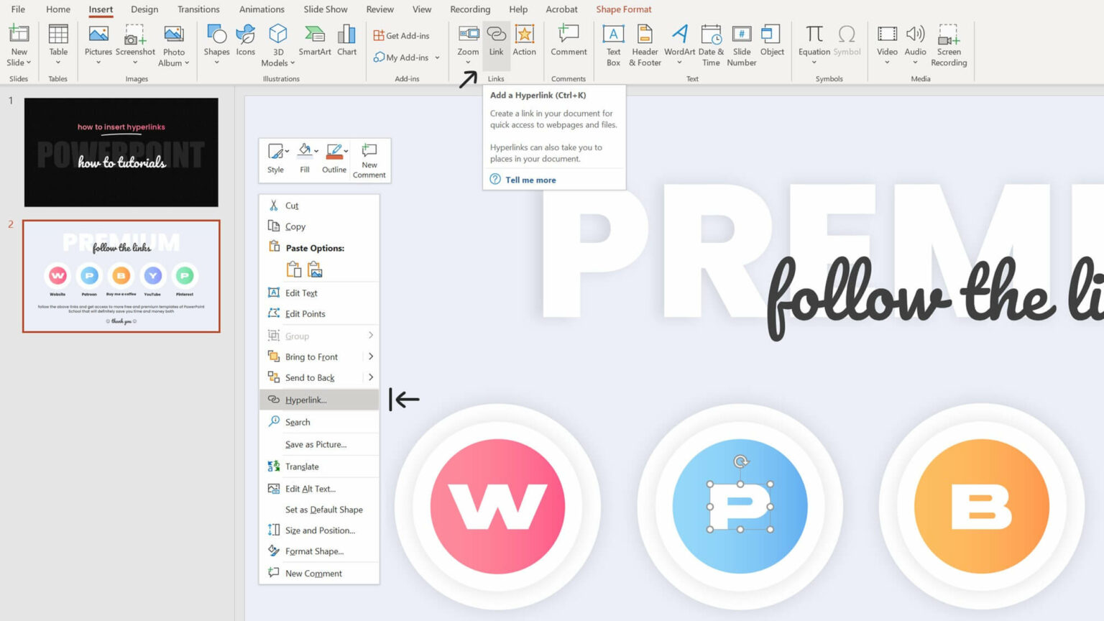
Task: Click the Tell me more link
Action: pyautogui.click(x=530, y=179)
